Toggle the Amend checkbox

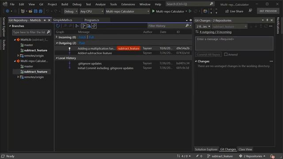pos(226,54)
